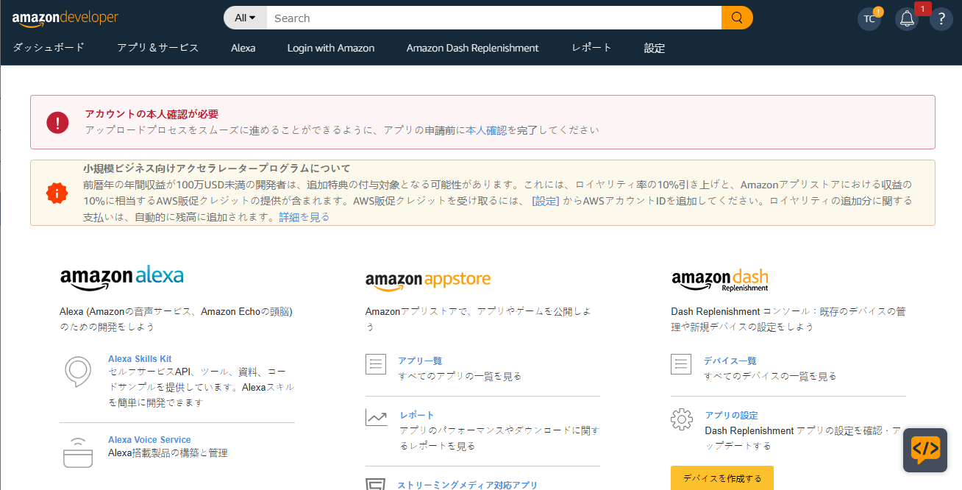Open the help question mark icon
Image resolution: width=962 pixels, height=490 pixels.
coord(941,19)
